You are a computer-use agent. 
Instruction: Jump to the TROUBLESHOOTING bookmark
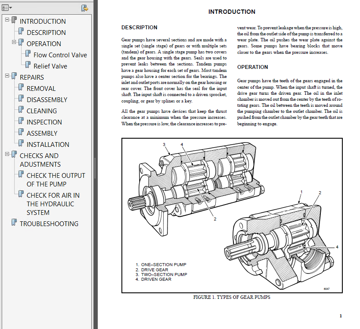click(x=49, y=224)
